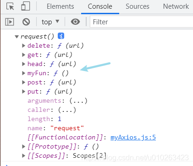Click the [[FunctionLocation]] label
The height and width of the screenshot is (166, 193).
pyautogui.click(x=65, y=137)
